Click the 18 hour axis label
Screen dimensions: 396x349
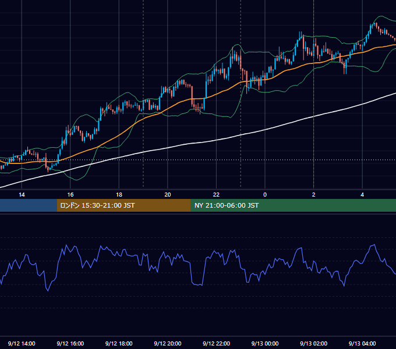(x=119, y=195)
